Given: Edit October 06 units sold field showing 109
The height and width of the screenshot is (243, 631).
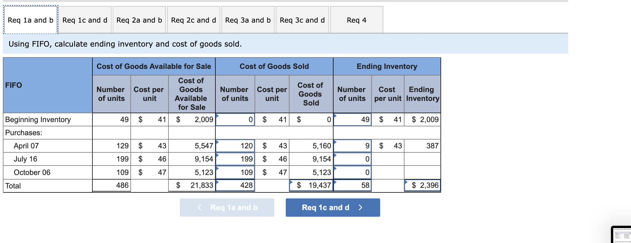Looking at the screenshot, I should (235, 172).
